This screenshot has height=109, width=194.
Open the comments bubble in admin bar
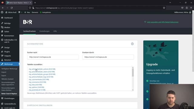(20, 12)
